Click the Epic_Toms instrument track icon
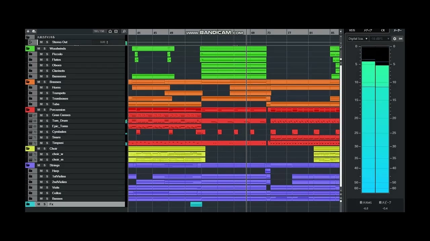 pos(31,126)
